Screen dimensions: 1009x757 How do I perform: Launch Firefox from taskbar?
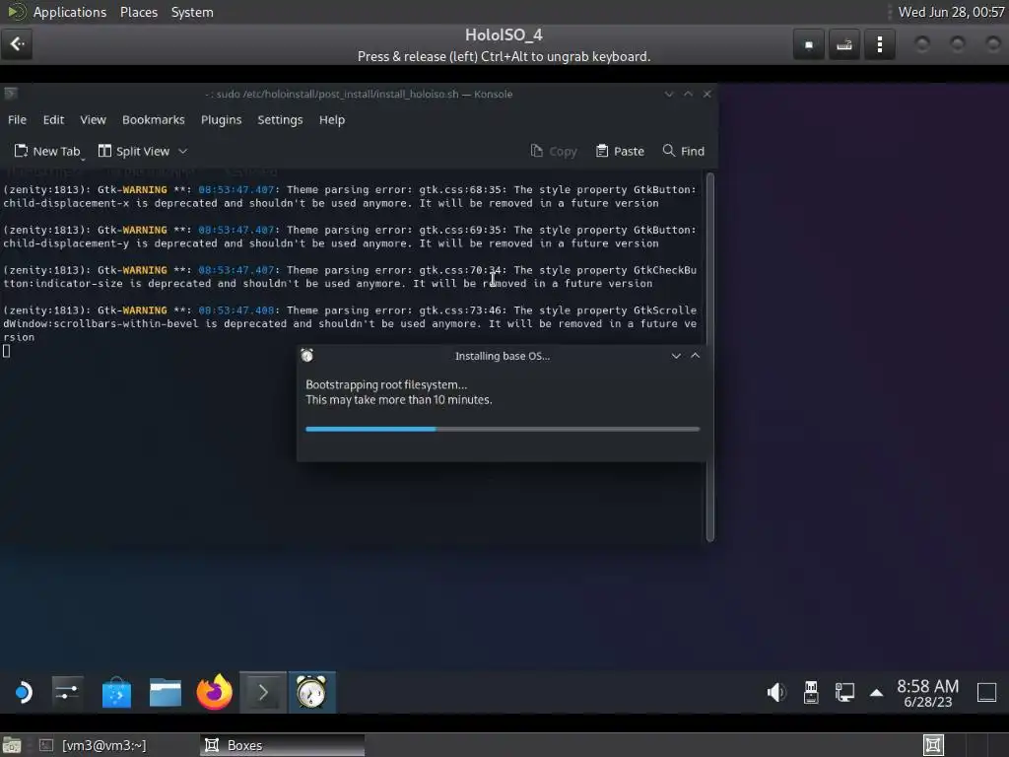coord(214,693)
